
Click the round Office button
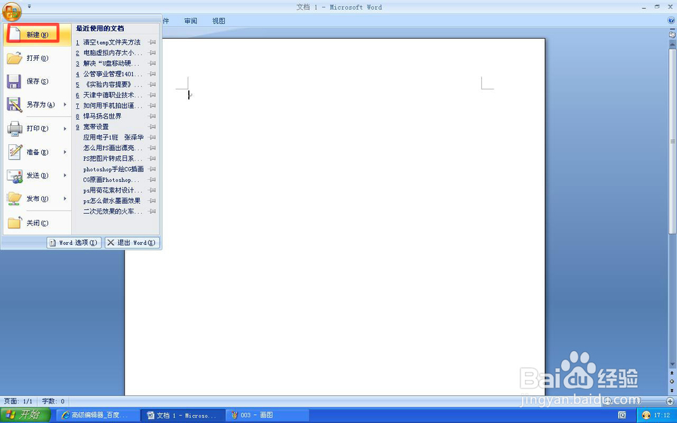tap(12, 11)
